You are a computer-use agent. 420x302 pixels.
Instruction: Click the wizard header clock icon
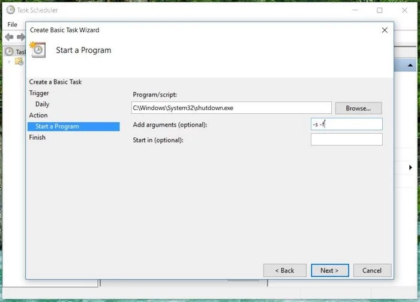pyautogui.click(x=38, y=50)
